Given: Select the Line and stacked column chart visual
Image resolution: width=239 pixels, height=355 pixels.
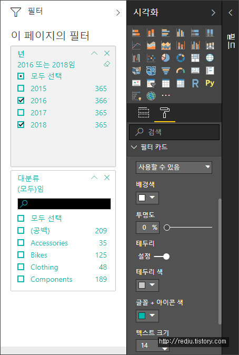Looking at the screenshot, I should (x=181, y=45).
